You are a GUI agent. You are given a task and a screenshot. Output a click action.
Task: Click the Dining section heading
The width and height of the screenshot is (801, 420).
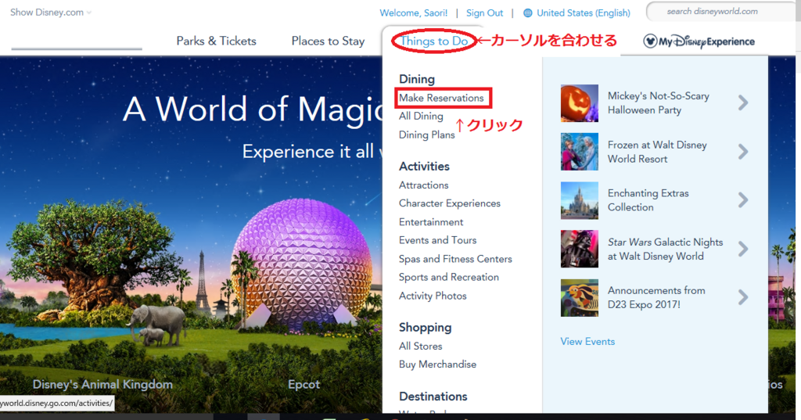coord(417,79)
